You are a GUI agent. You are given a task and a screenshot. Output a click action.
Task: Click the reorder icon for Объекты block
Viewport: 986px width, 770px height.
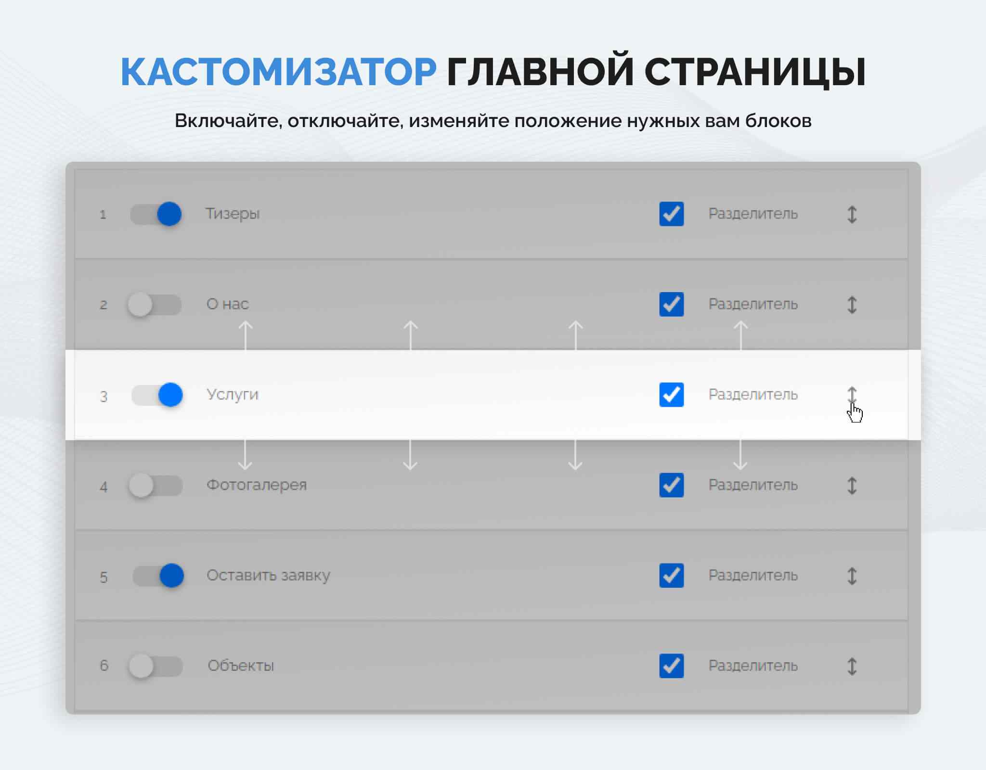point(852,666)
